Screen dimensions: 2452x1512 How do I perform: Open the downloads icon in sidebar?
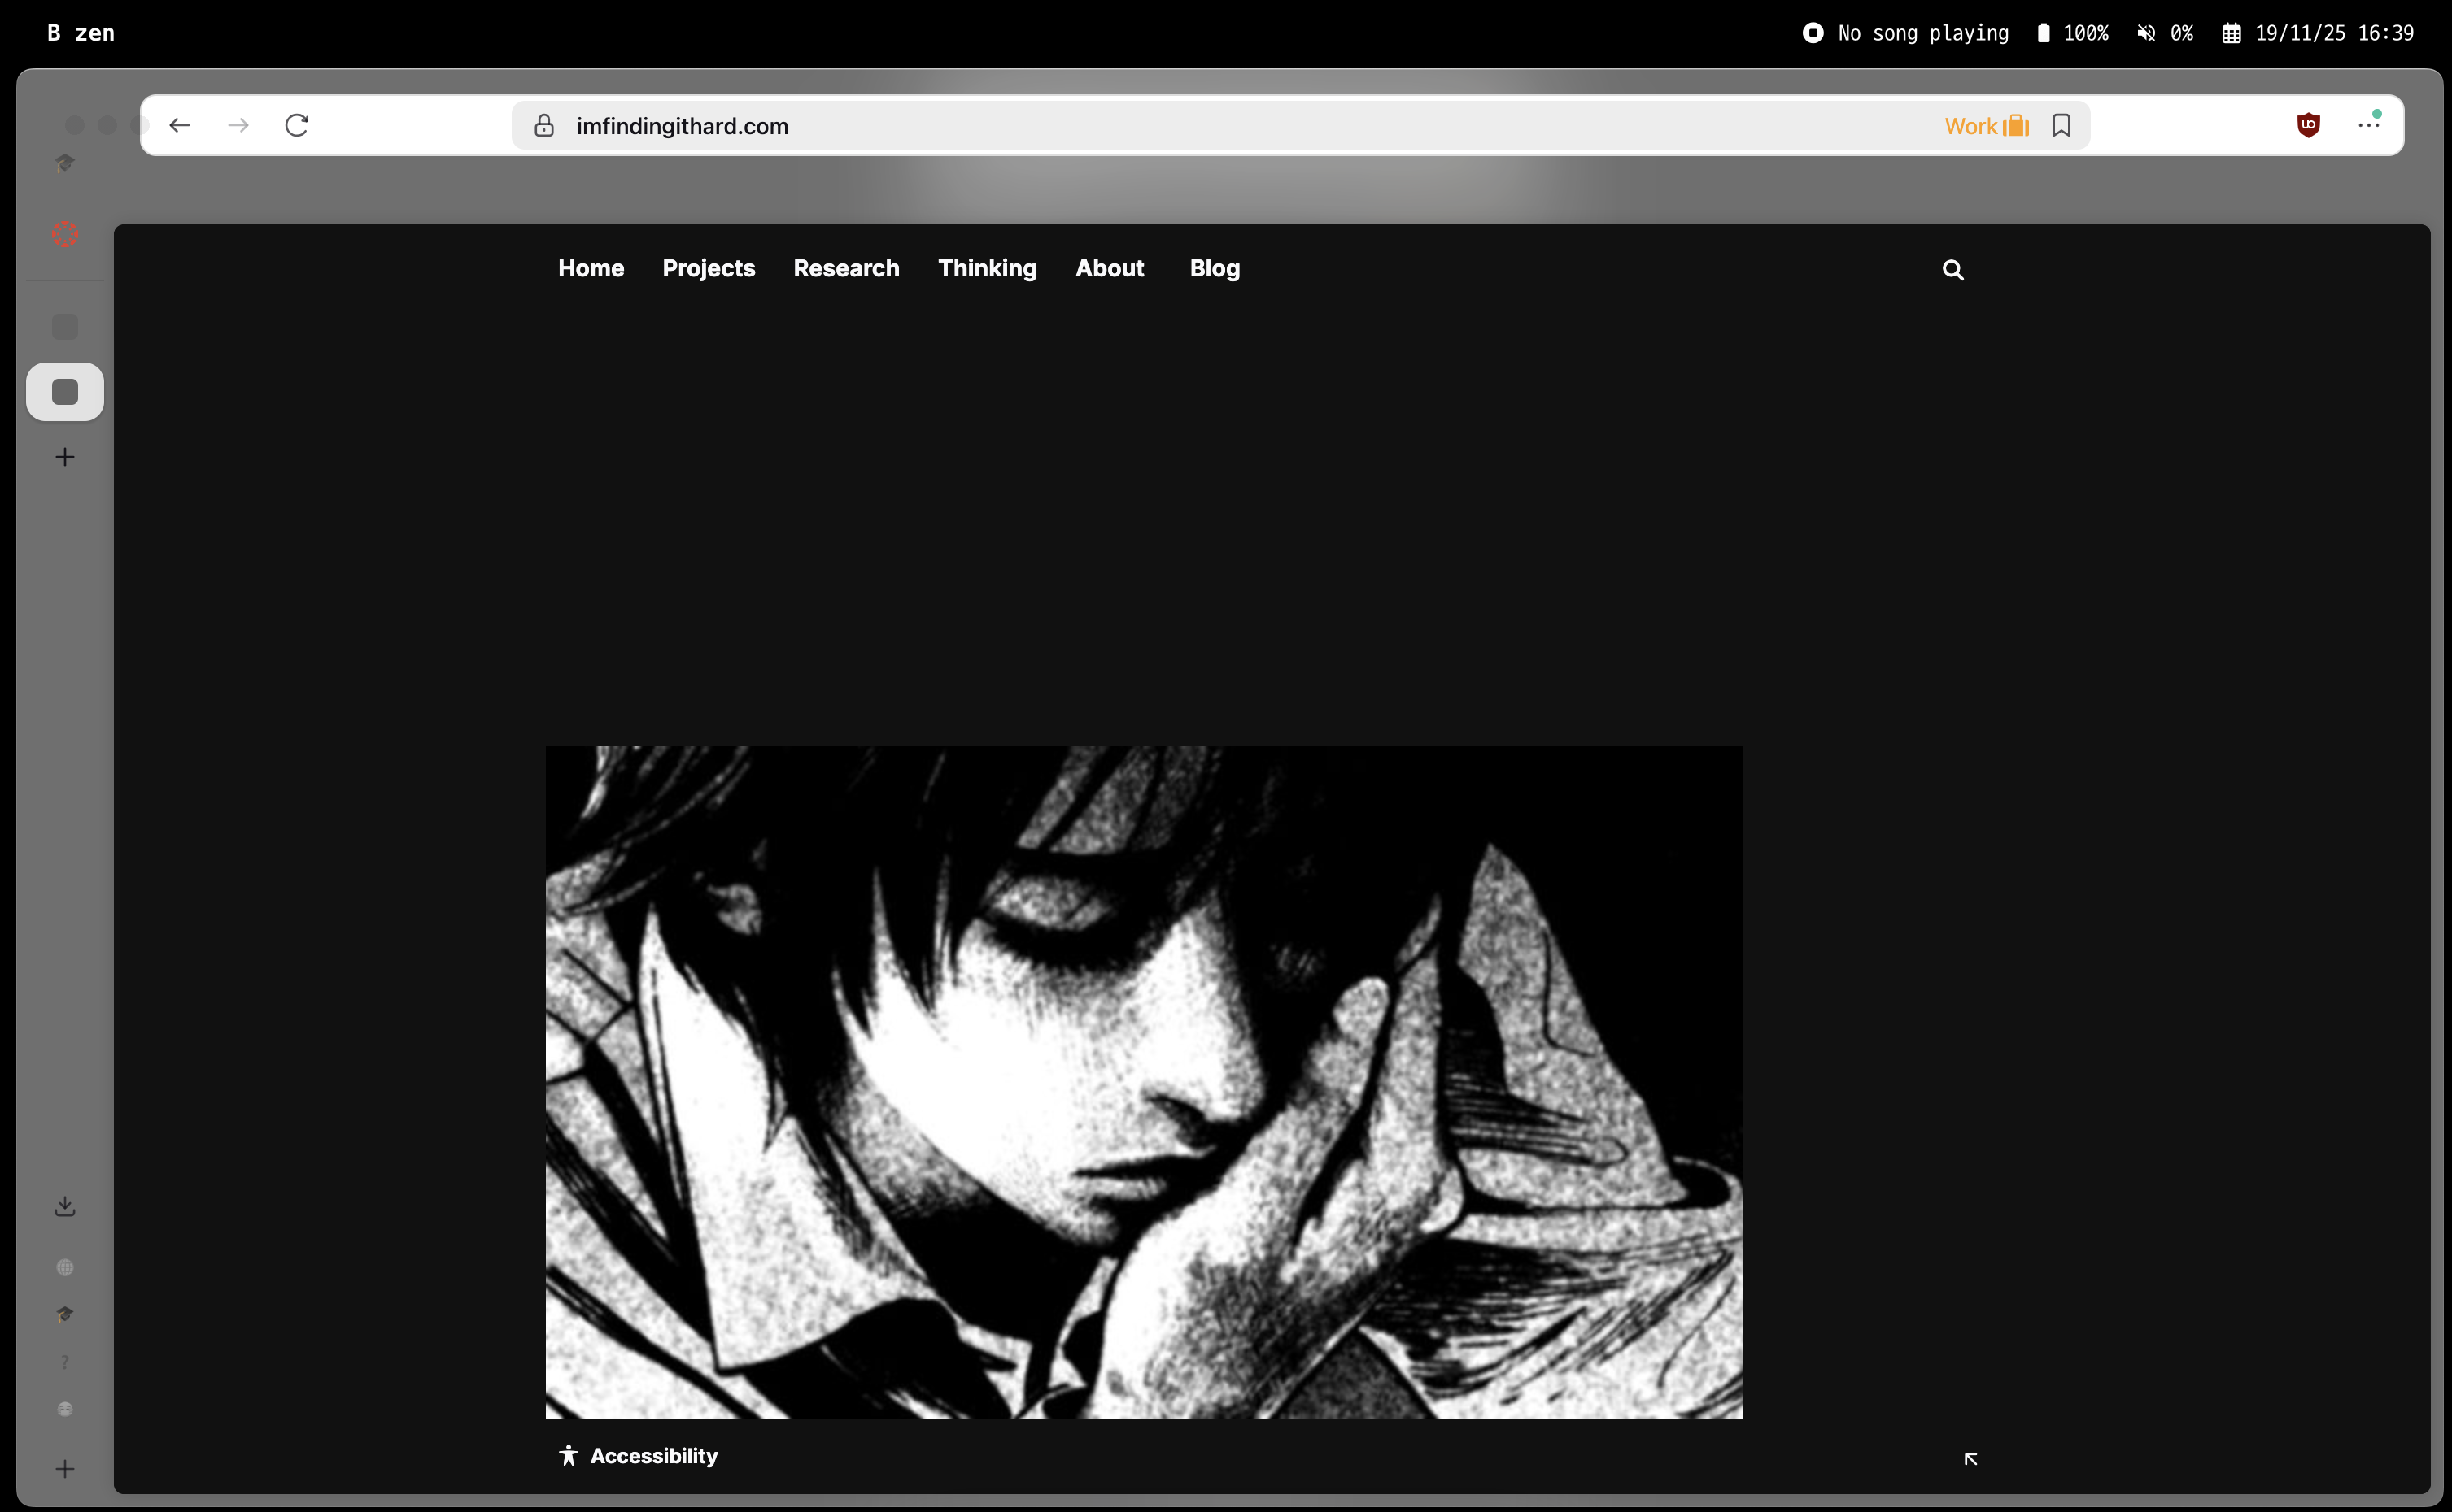point(65,1206)
